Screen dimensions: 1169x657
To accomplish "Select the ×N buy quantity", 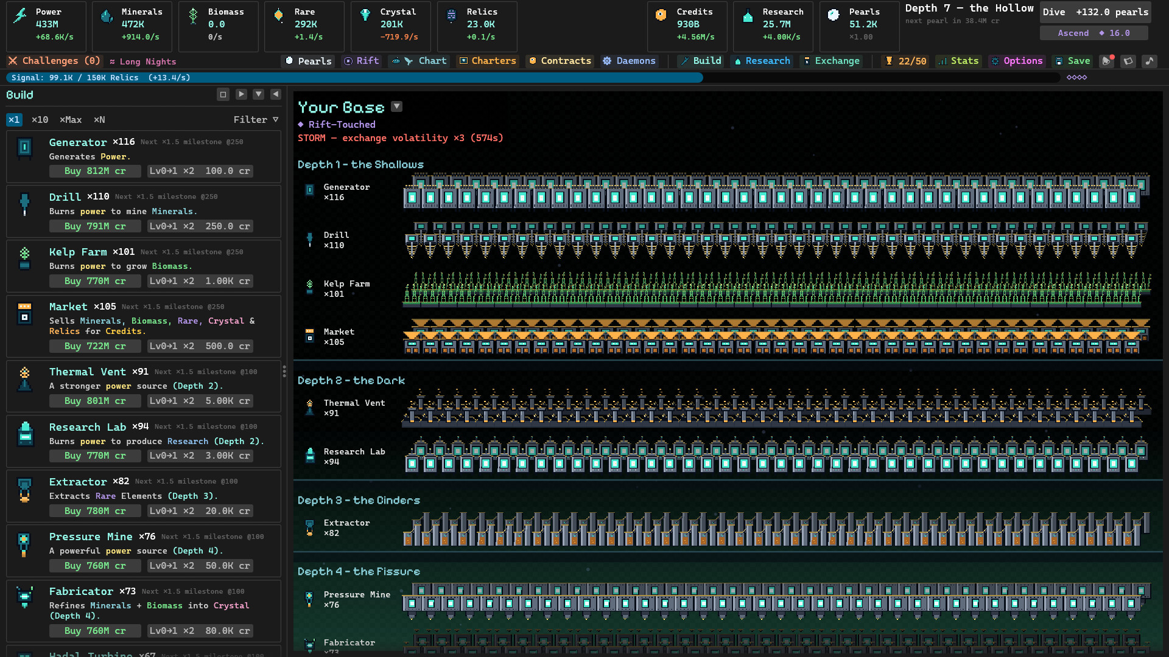I will pos(99,120).
